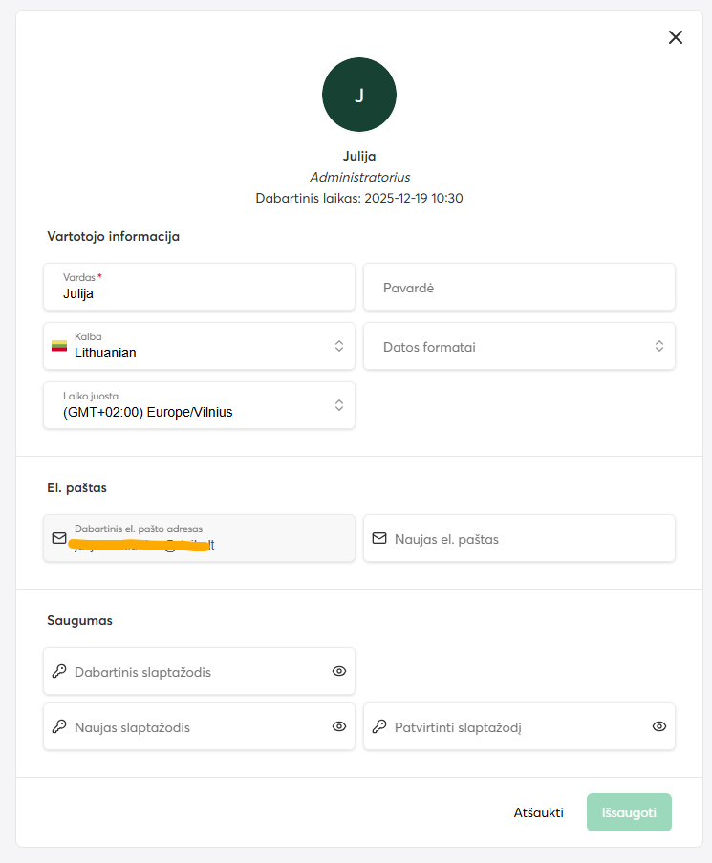Click the key icon in Patvirtinti slaptažodį field

pyautogui.click(x=379, y=727)
